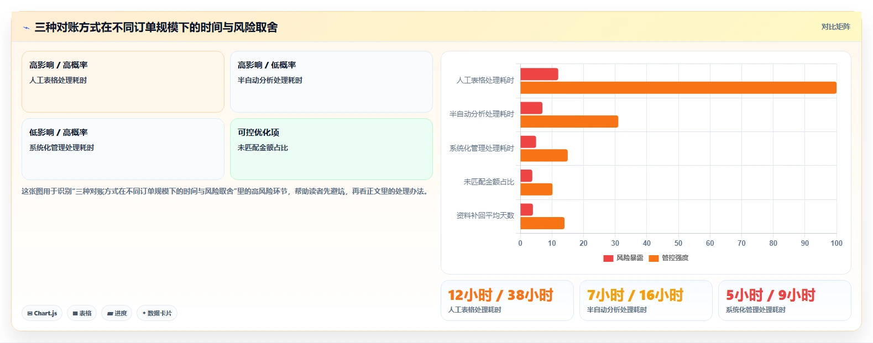Click the 对比矩阵 label in the header
Image resolution: width=873 pixels, height=343 pixels.
tap(835, 27)
